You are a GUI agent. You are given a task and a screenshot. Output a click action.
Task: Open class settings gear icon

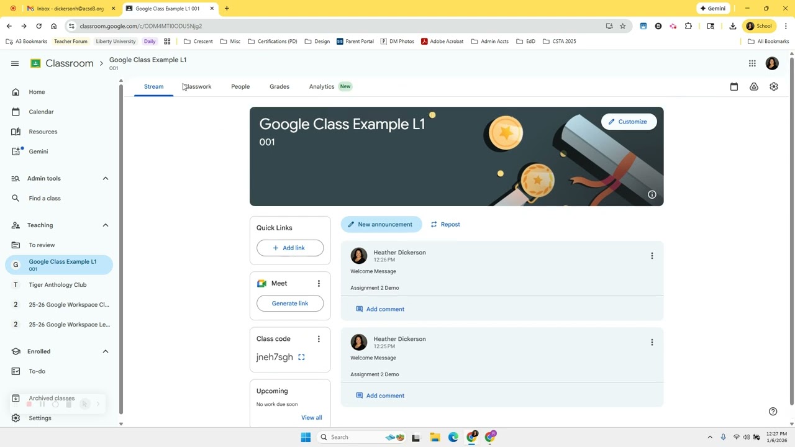pos(774,87)
